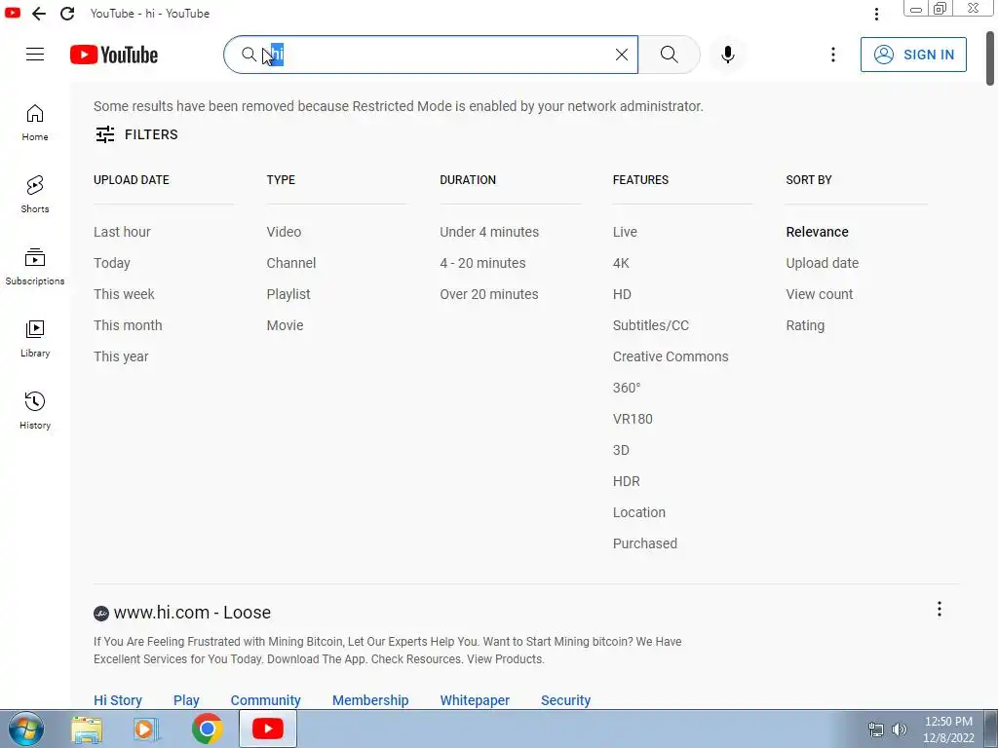The width and height of the screenshot is (998, 748).
Task: Filter by Today upload date
Action: coord(112,263)
